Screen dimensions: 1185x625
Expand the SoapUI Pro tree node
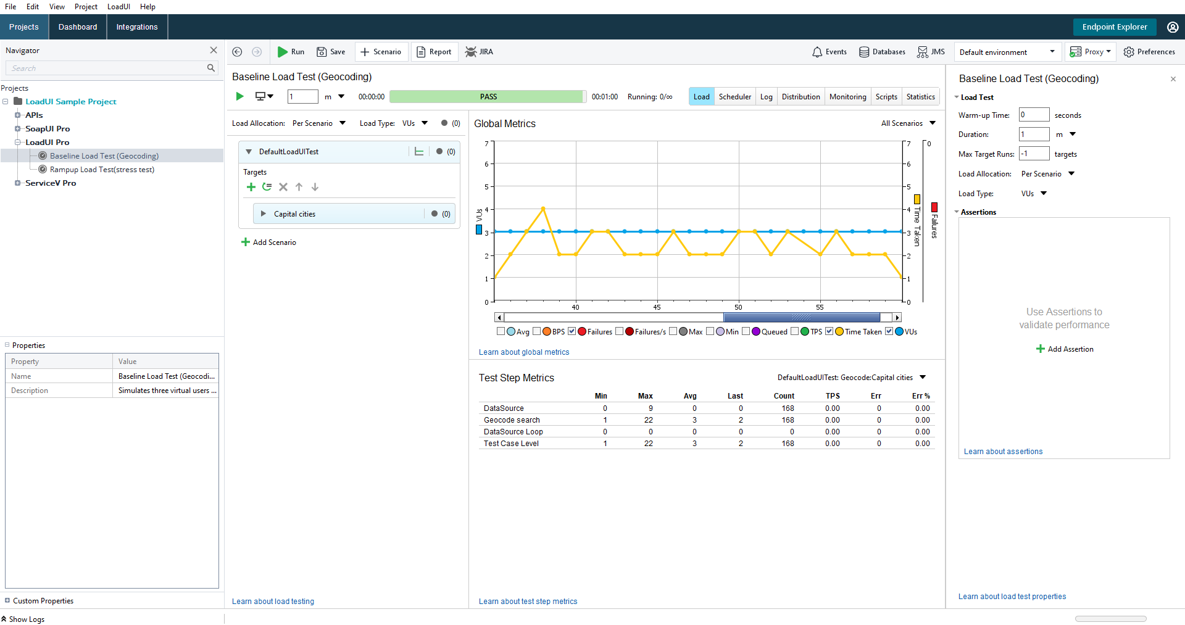coord(18,129)
